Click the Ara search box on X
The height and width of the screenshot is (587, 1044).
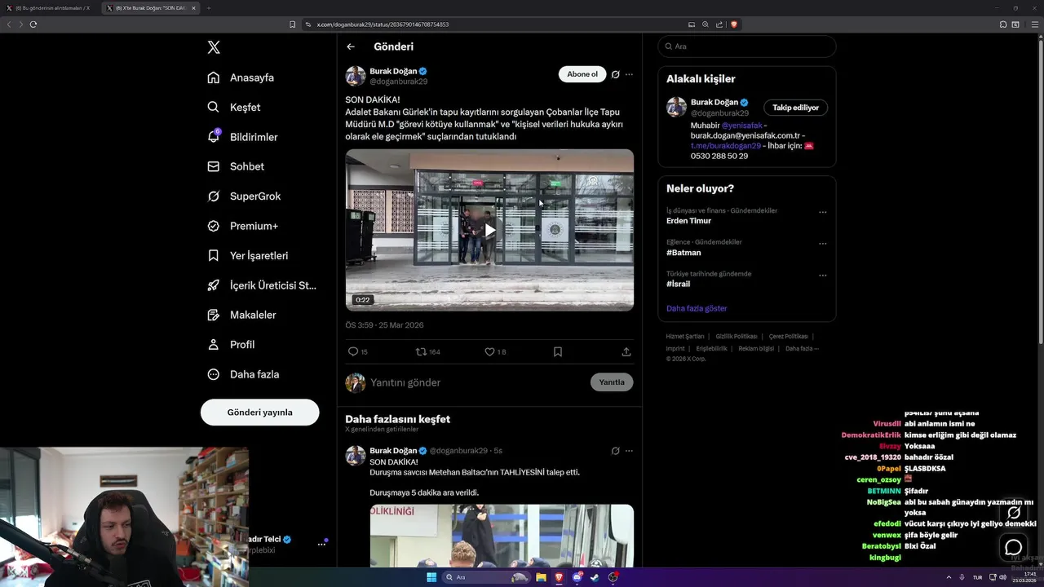click(x=747, y=46)
